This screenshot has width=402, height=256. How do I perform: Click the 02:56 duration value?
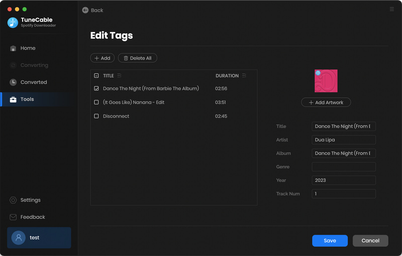point(221,88)
